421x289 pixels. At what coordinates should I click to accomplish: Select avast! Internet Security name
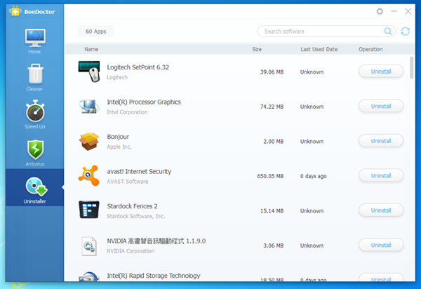click(139, 171)
